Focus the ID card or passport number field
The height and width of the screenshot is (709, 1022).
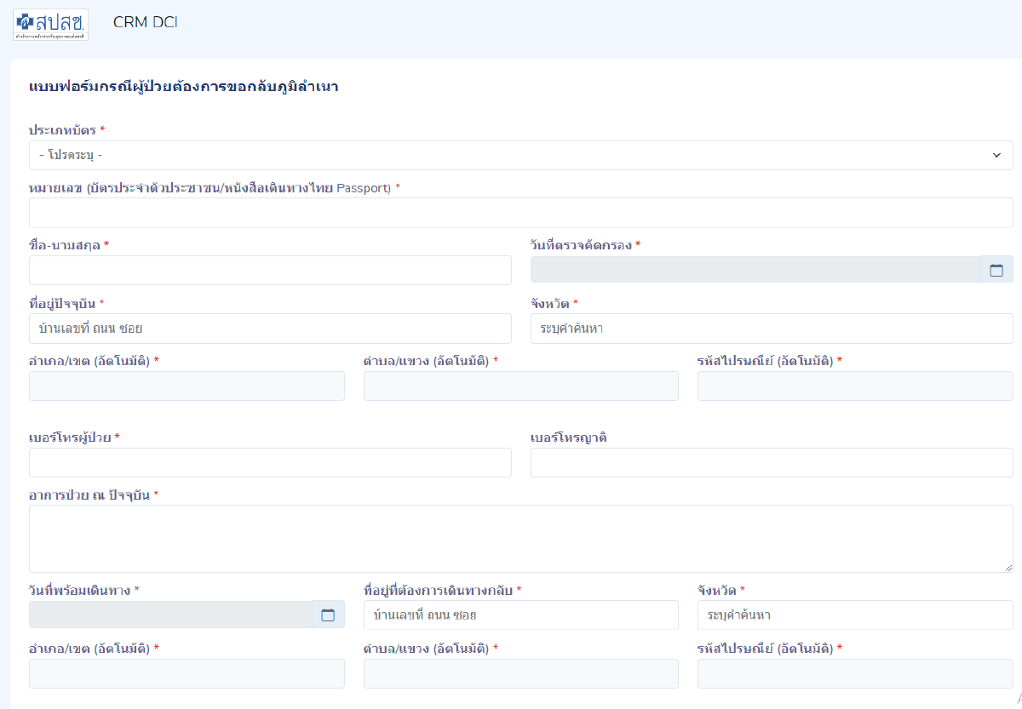pos(521,213)
